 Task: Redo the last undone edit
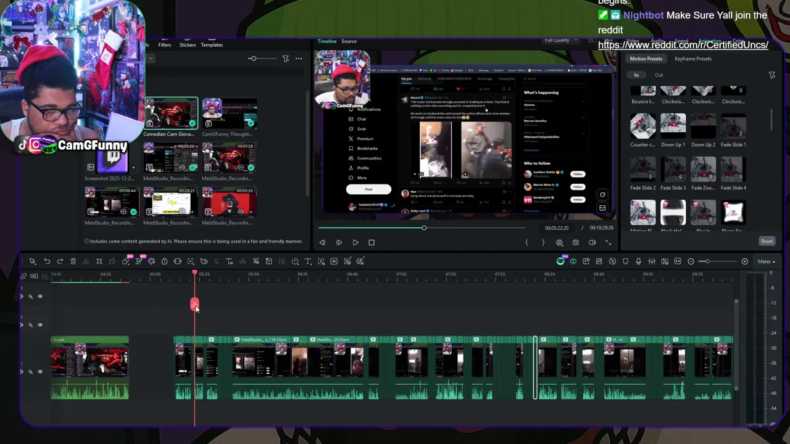coord(60,261)
